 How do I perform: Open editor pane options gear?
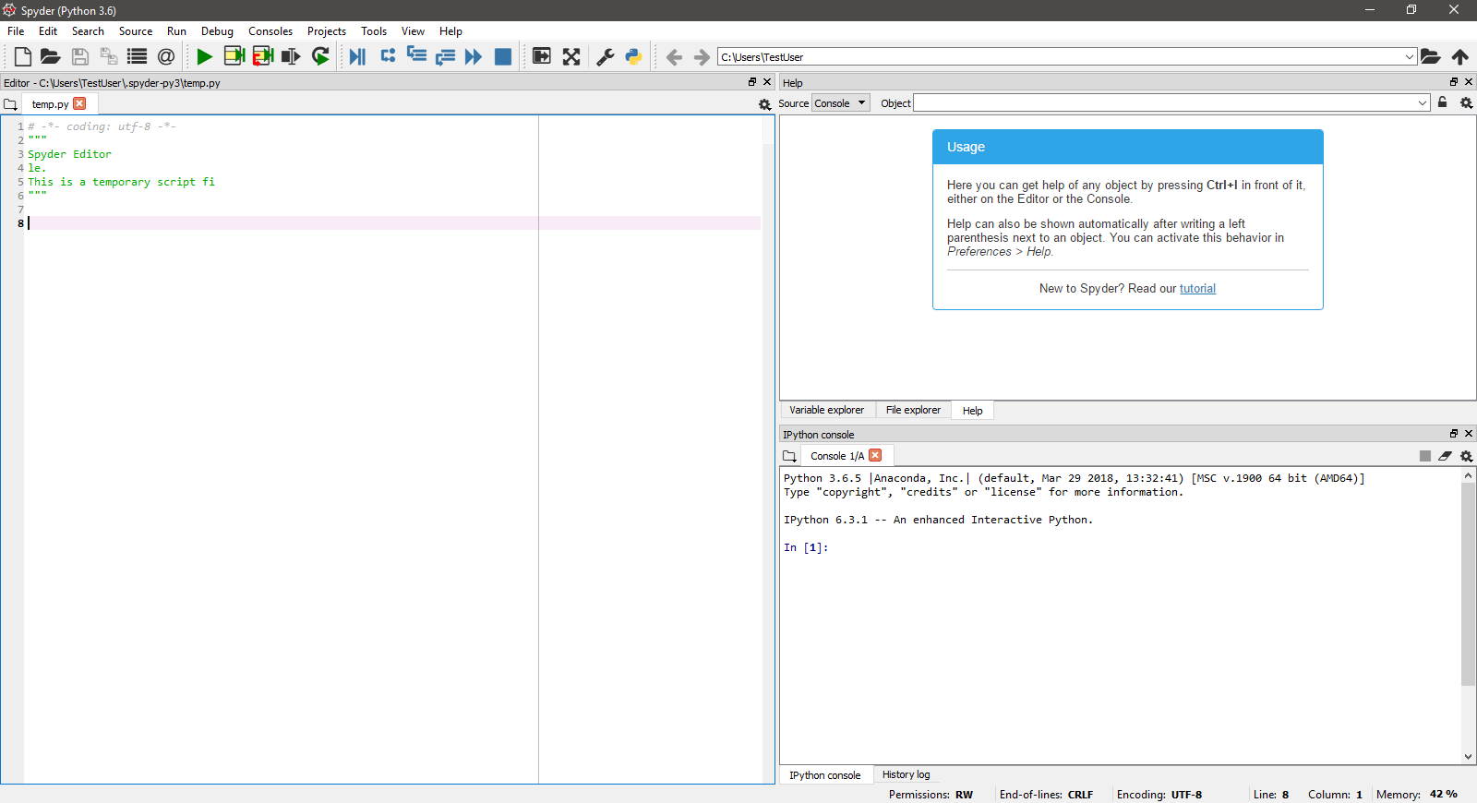(764, 104)
